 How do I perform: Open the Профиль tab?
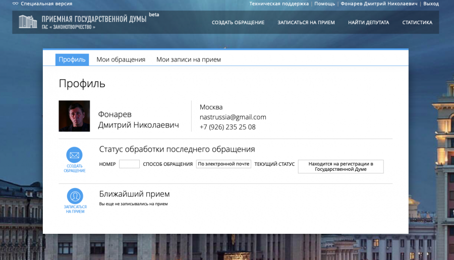coord(72,59)
